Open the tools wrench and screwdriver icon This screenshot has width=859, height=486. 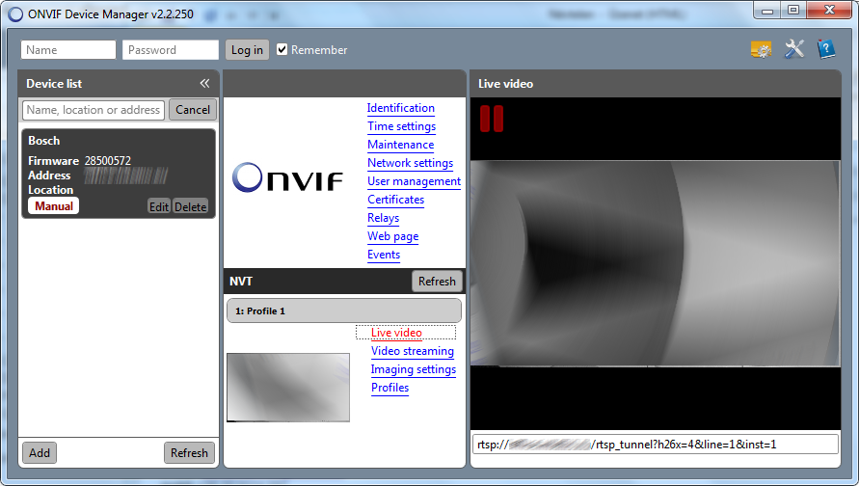[x=793, y=49]
